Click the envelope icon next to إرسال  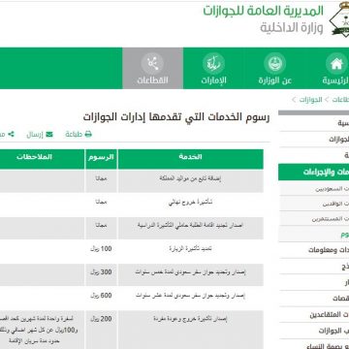49,135
